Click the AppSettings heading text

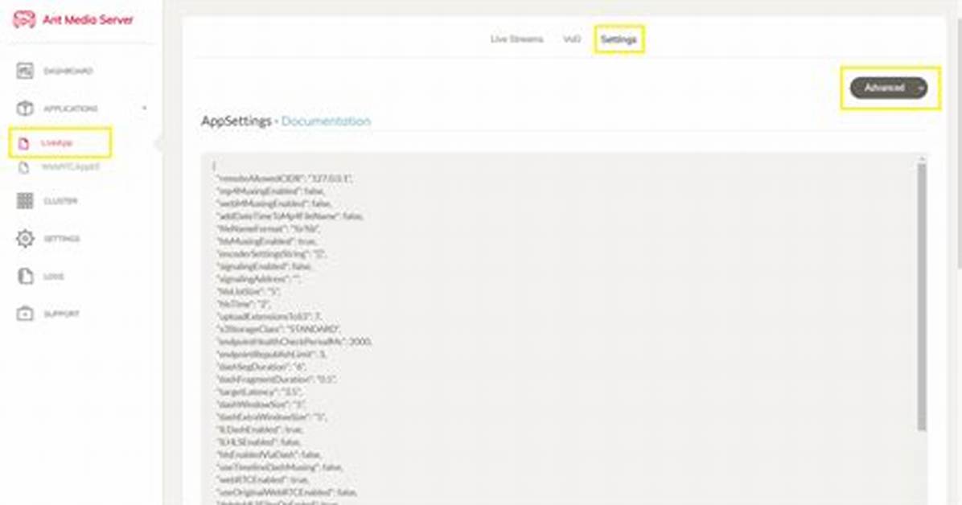tap(236, 121)
